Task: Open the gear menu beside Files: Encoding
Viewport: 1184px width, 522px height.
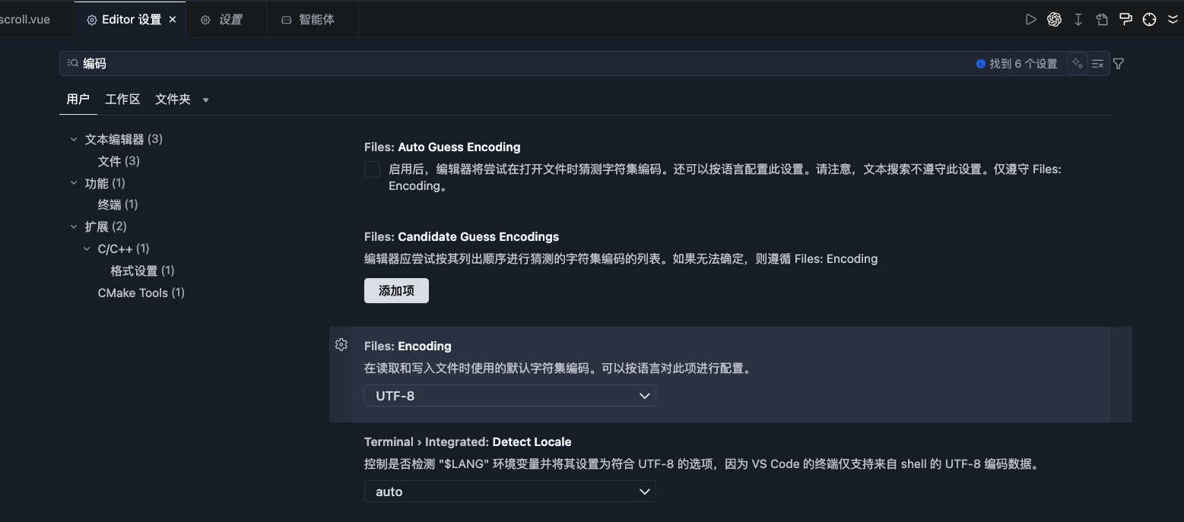Action: click(x=341, y=345)
